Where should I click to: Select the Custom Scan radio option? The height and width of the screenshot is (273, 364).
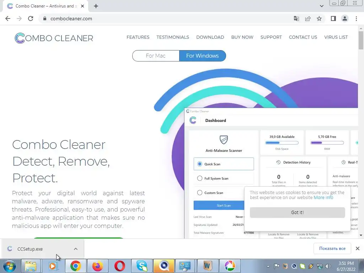pos(200,193)
